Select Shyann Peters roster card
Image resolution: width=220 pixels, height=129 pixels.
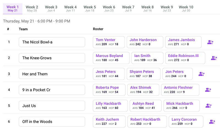click(144, 74)
